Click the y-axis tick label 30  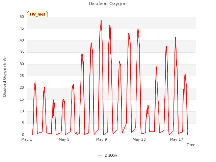click(x=22, y=64)
